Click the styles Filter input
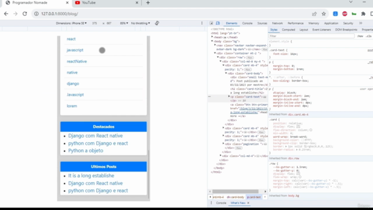Image resolution: width=373 pixels, height=210 pixels. pyautogui.click(x=312, y=36)
